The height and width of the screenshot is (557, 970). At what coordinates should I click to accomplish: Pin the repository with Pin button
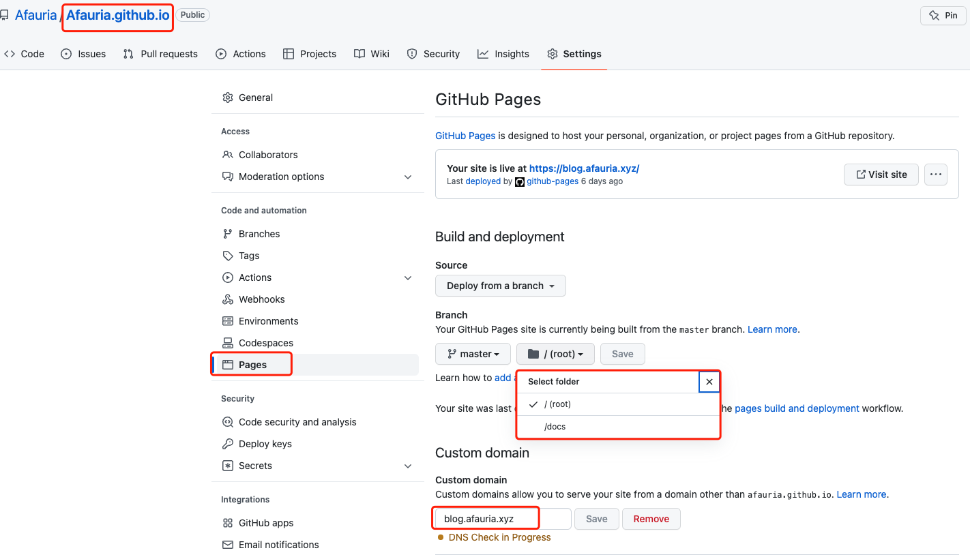(x=943, y=16)
